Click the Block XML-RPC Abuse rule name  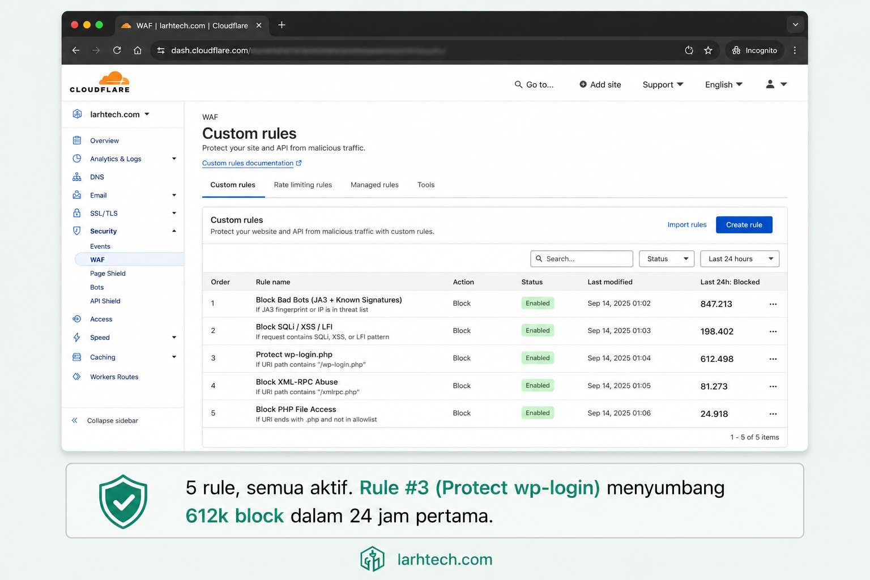coord(297,382)
